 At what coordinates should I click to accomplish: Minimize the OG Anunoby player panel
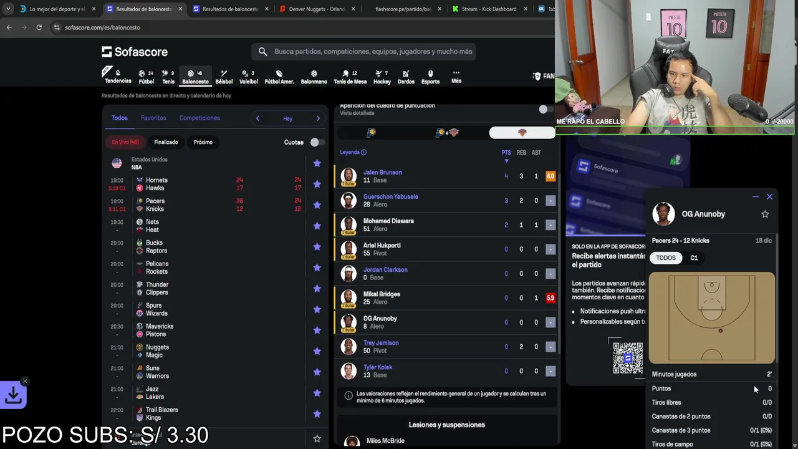pyautogui.click(x=755, y=196)
